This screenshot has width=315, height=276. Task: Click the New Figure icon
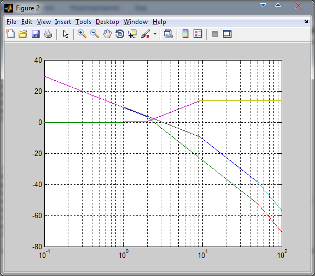coord(10,34)
